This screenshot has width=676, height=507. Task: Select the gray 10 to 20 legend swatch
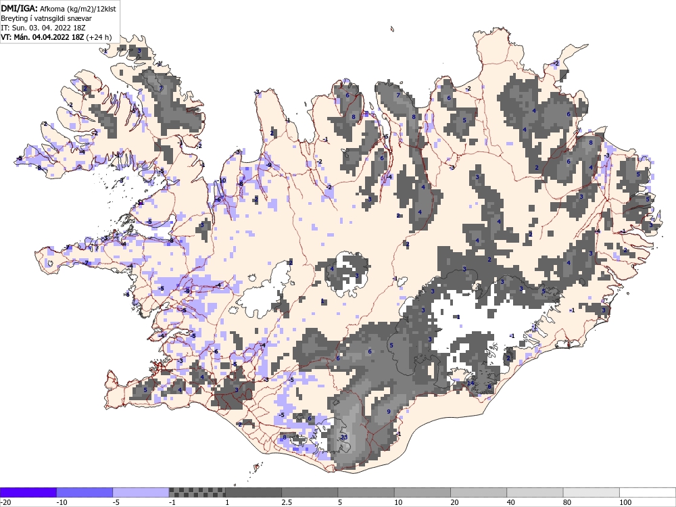(x=422, y=492)
